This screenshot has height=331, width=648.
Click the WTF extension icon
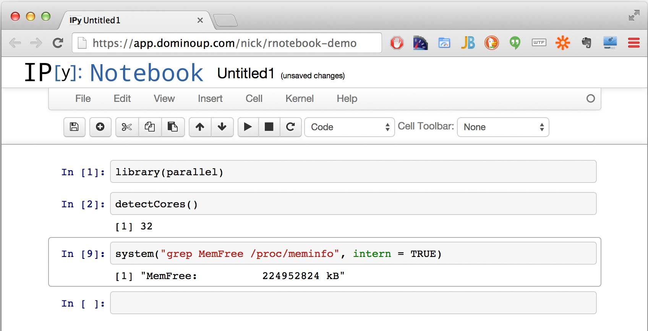click(539, 43)
